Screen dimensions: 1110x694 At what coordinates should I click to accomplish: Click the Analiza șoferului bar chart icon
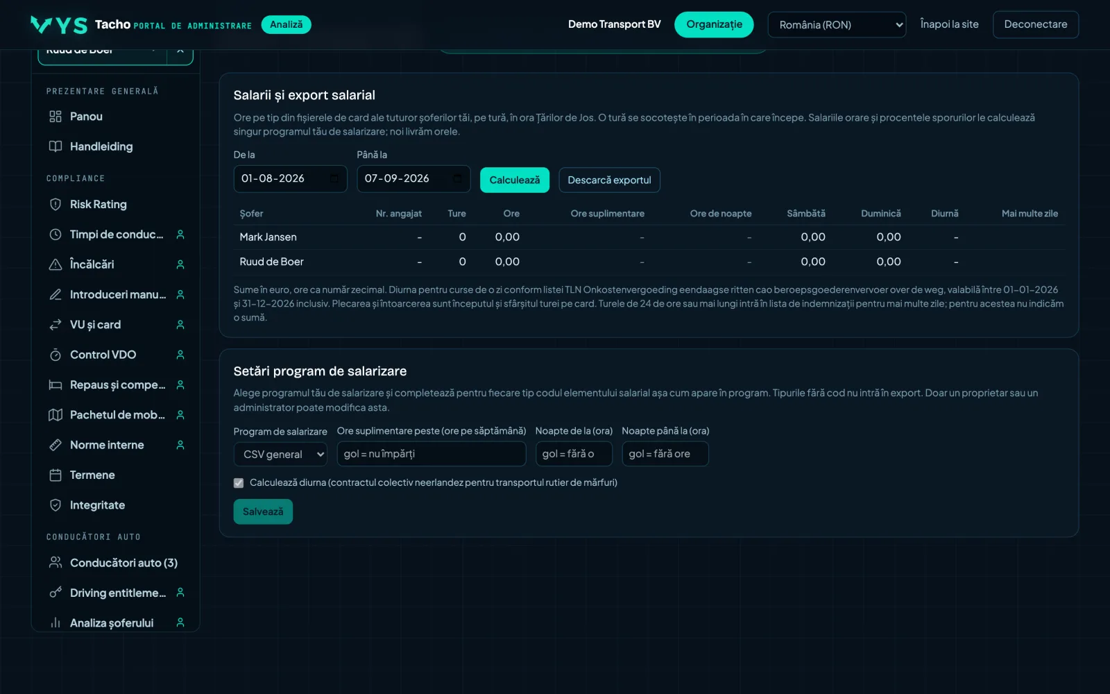55,623
